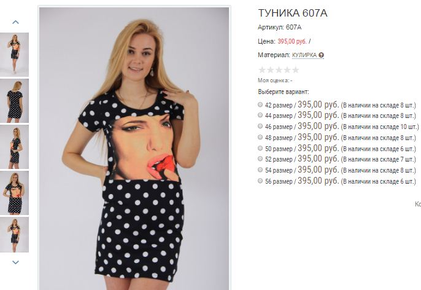The height and width of the screenshot is (290, 421).
Task: Rate the product with the third star
Action: pos(279,70)
